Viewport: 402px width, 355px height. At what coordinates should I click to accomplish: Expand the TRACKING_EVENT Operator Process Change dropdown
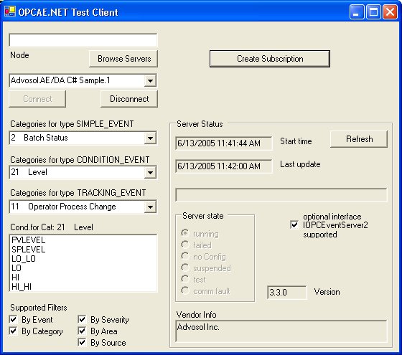click(x=150, y=207)
